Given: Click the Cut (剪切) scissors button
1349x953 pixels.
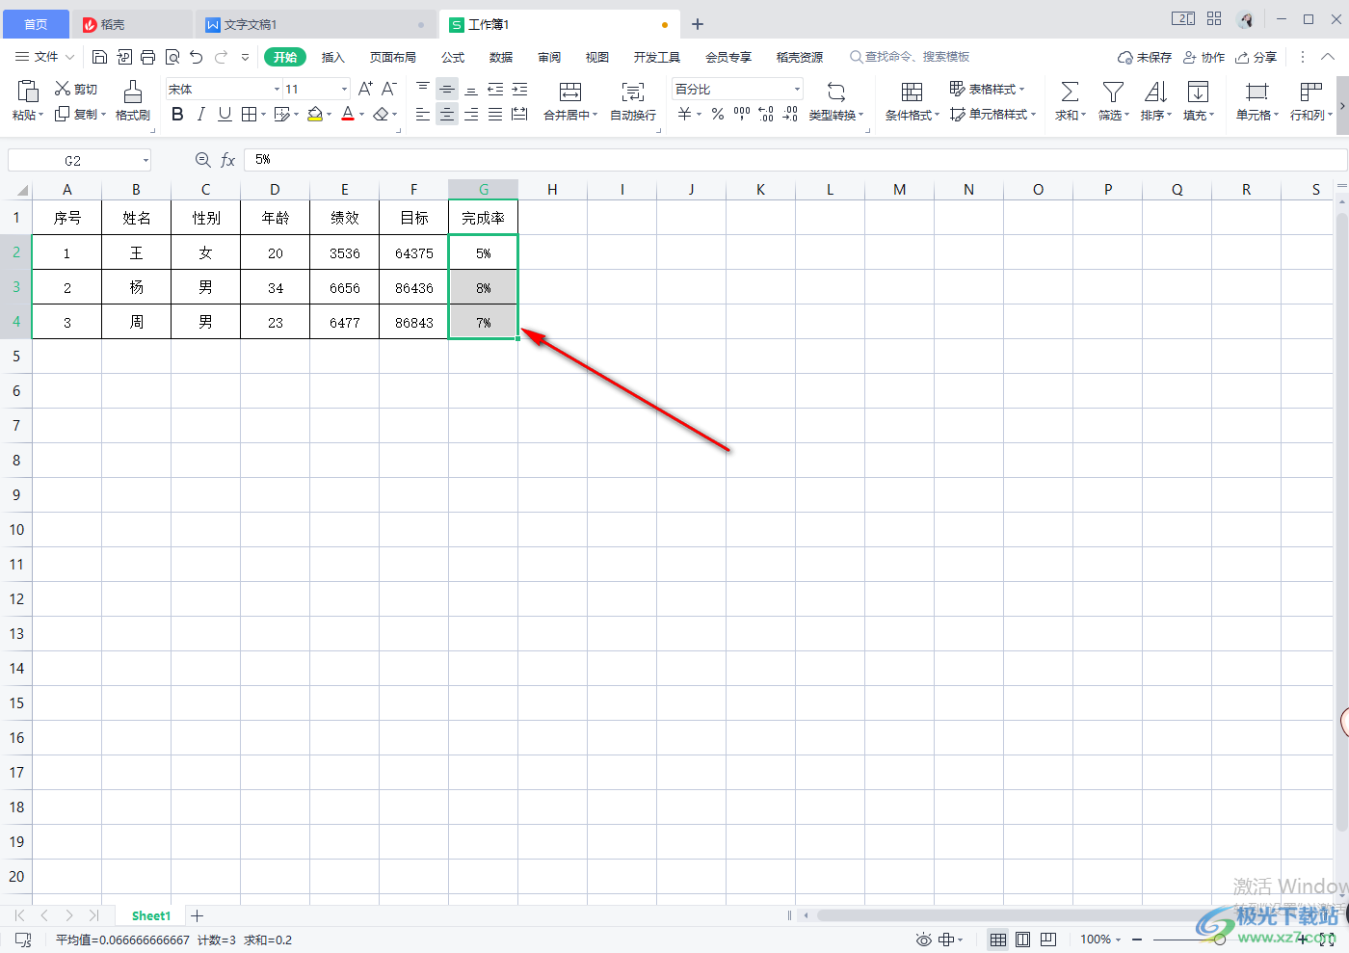Looking at the screenshot, I should click(76, 89).
